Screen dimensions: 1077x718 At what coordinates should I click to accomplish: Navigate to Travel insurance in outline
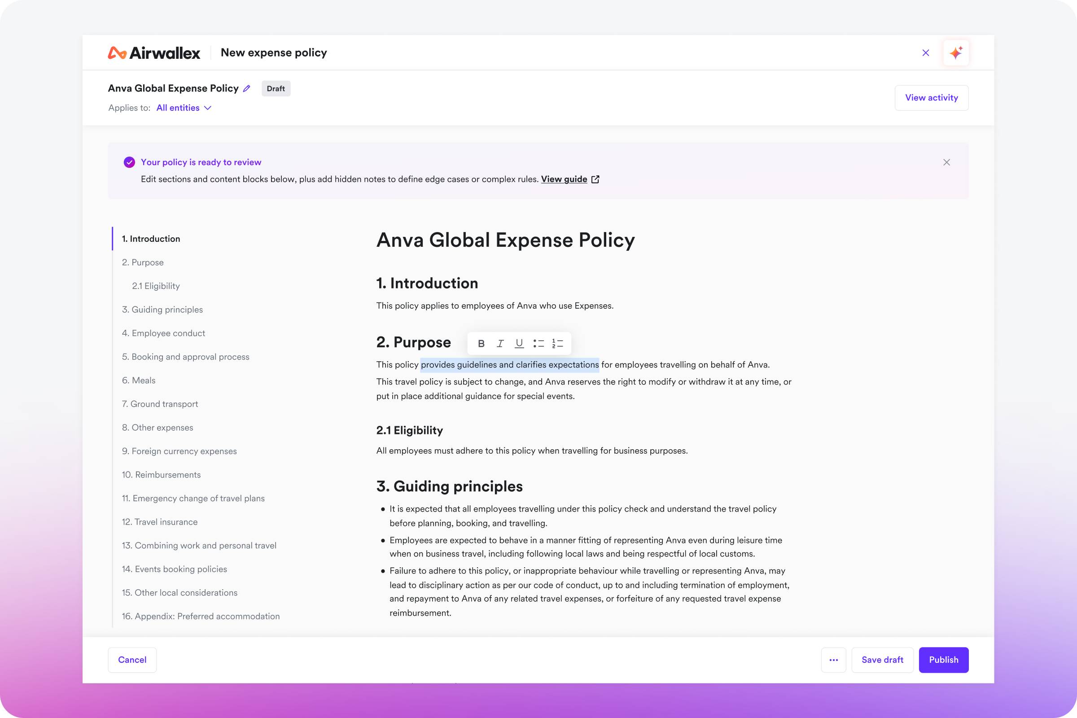[159, 521]
